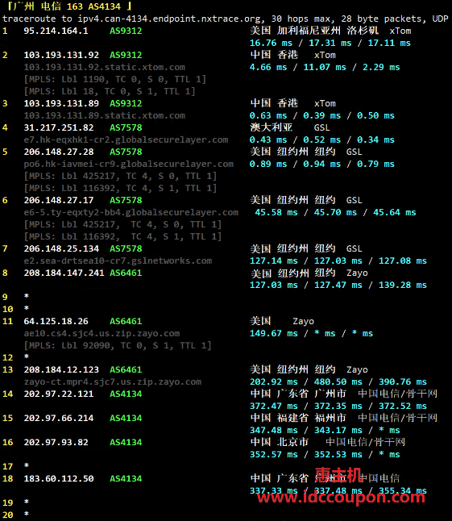Click IP 202.97.22.121 on hop 14
The width and height of the screenshot is (452, 521).
pos(58,394)
